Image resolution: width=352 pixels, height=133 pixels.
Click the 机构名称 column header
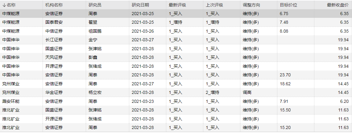coord(54,5)
